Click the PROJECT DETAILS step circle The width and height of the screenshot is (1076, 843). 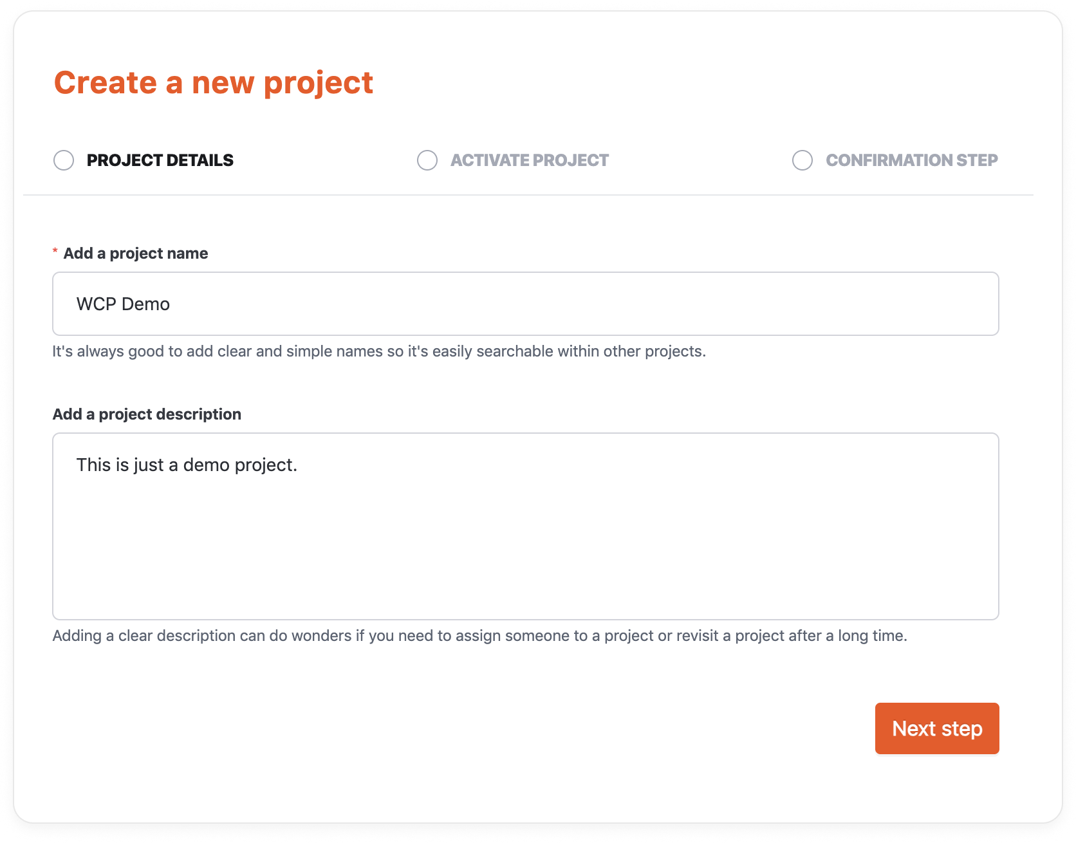click(x=63, y=160)
